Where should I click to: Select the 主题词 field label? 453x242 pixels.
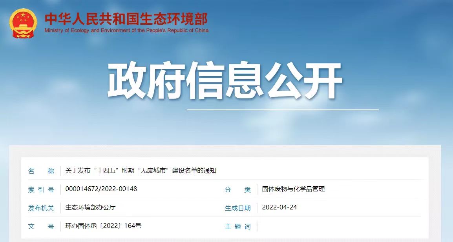point(237,226)
